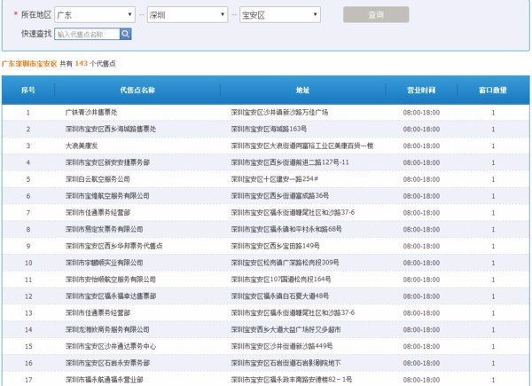Click address 深圳市宝安区海城路163号
532x386 pixels.
269,129
